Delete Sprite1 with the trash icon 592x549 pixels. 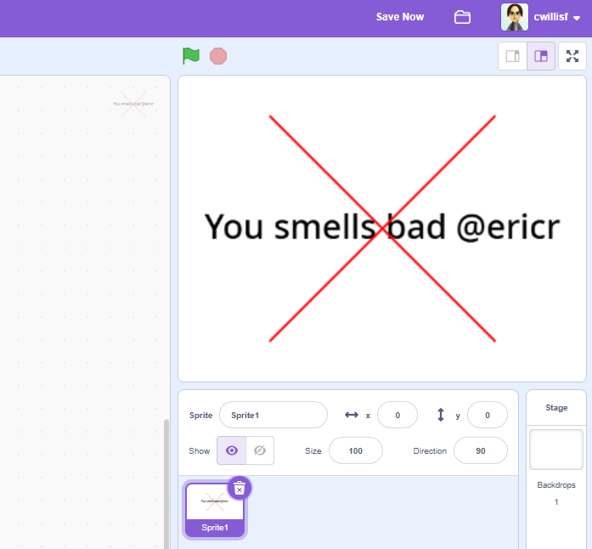[240, 488]
